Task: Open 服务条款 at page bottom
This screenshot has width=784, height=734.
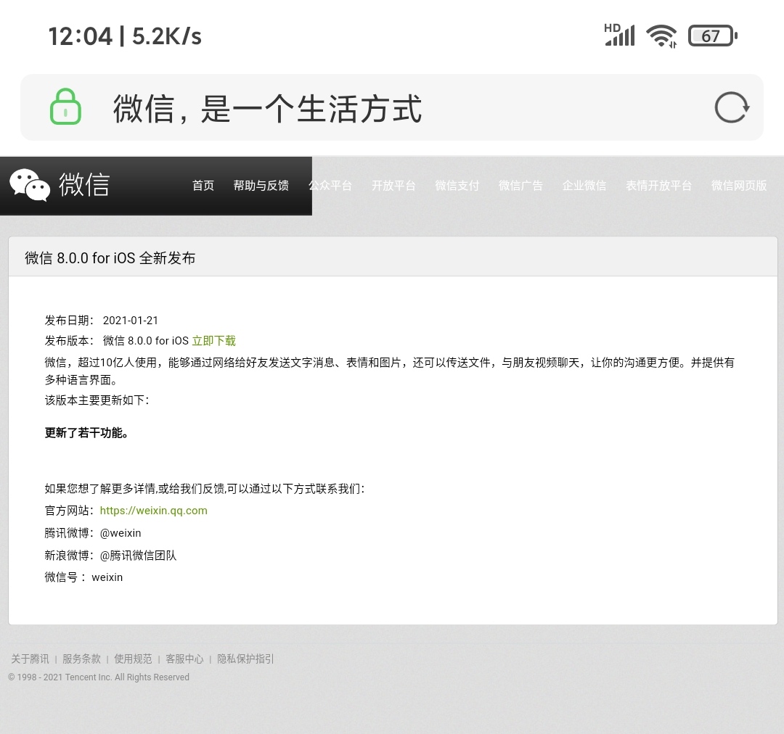Action: click(x=83, y=659)
